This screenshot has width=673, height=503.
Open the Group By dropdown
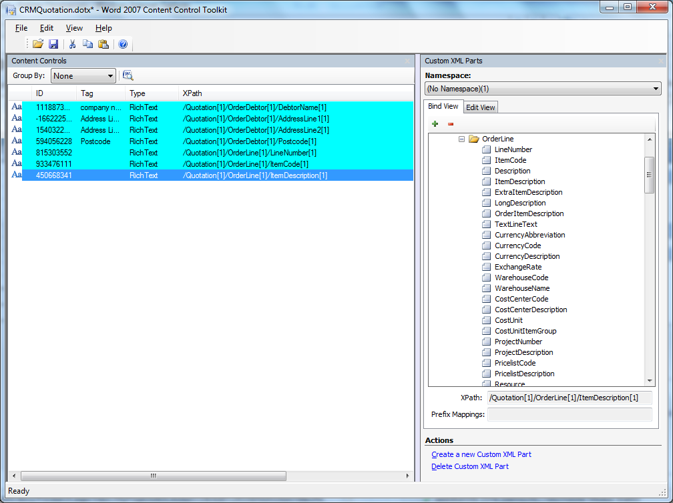(83, 76)
